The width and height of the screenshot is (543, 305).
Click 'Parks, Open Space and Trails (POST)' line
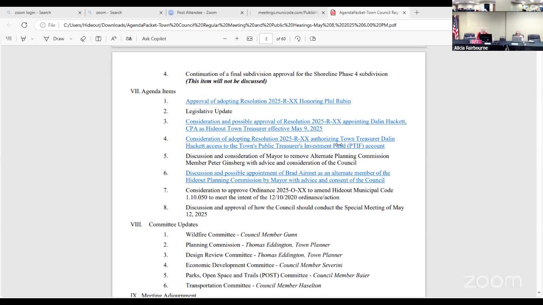pos(277,275)
